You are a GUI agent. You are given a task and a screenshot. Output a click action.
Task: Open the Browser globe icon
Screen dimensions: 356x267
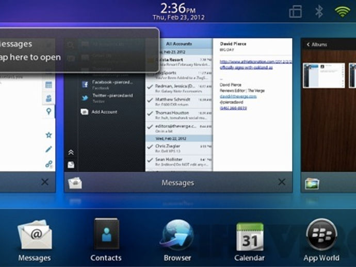pos(177,236)
